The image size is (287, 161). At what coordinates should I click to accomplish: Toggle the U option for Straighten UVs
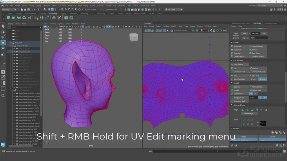click(260, 98)
